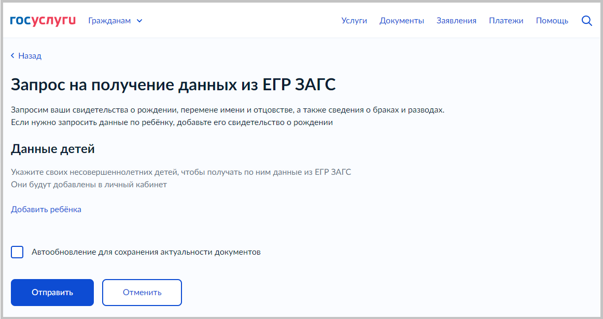
Task: Click the Автообновление для сохранения актуальности документов label
Action: 146,252
